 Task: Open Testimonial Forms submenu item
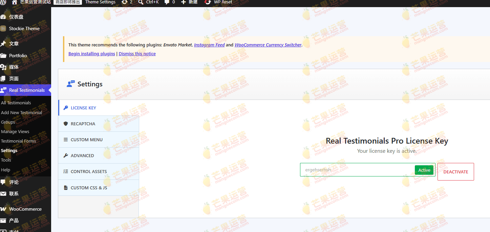point(19,141)
